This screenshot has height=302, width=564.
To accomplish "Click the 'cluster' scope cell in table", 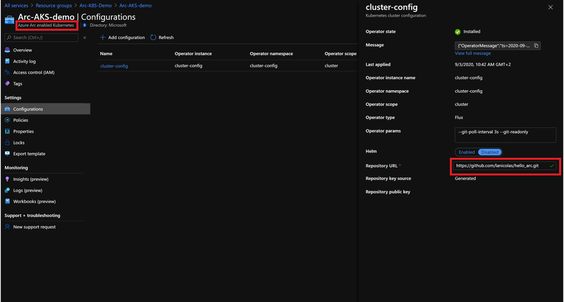I will coord(331,66).
